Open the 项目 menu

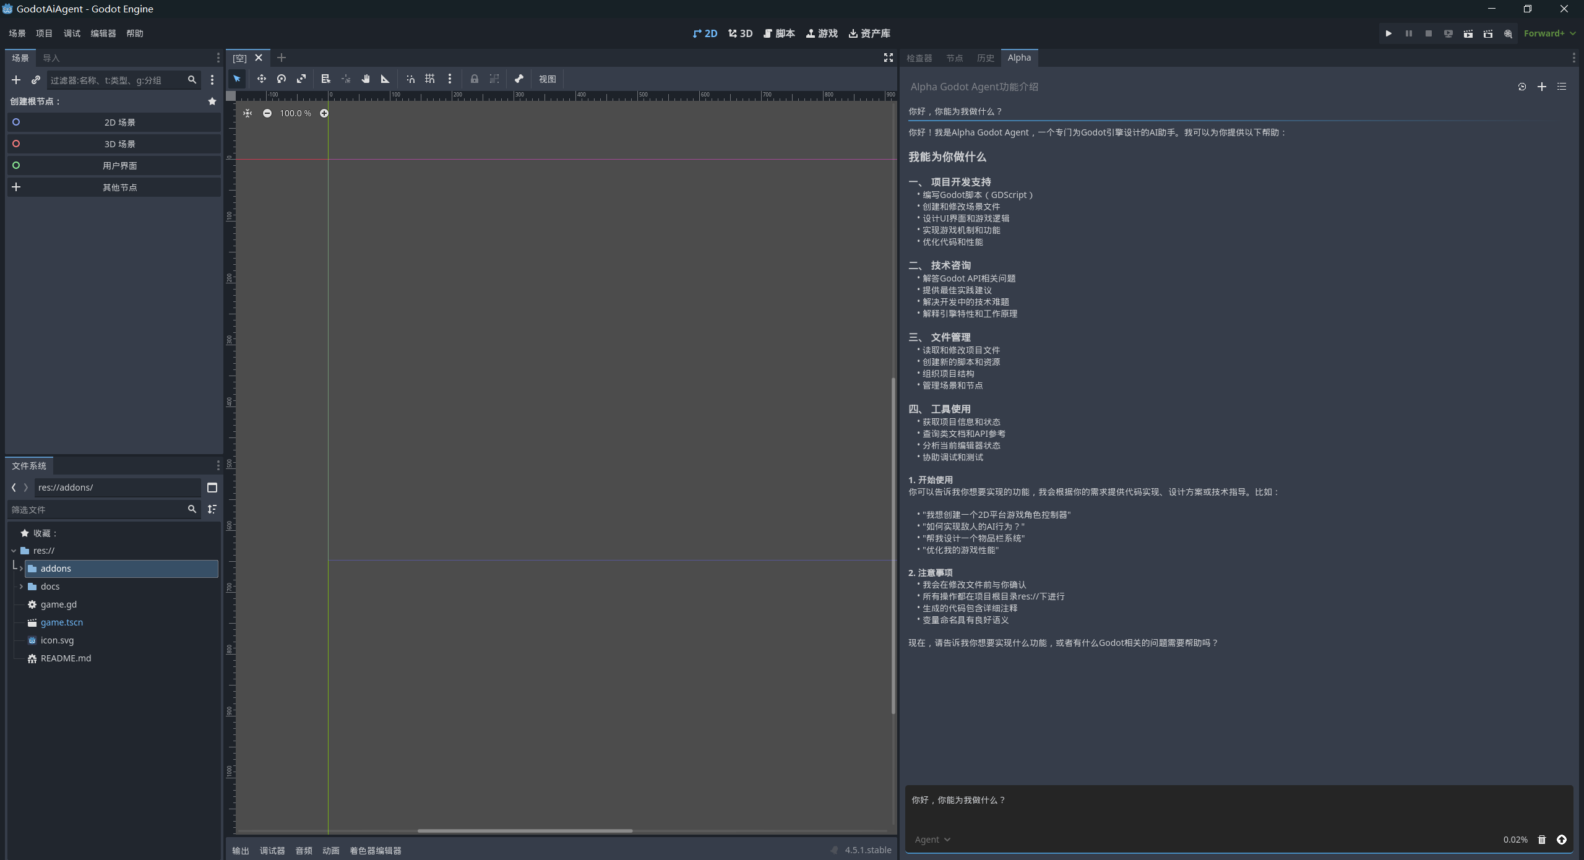pos(44,33)
